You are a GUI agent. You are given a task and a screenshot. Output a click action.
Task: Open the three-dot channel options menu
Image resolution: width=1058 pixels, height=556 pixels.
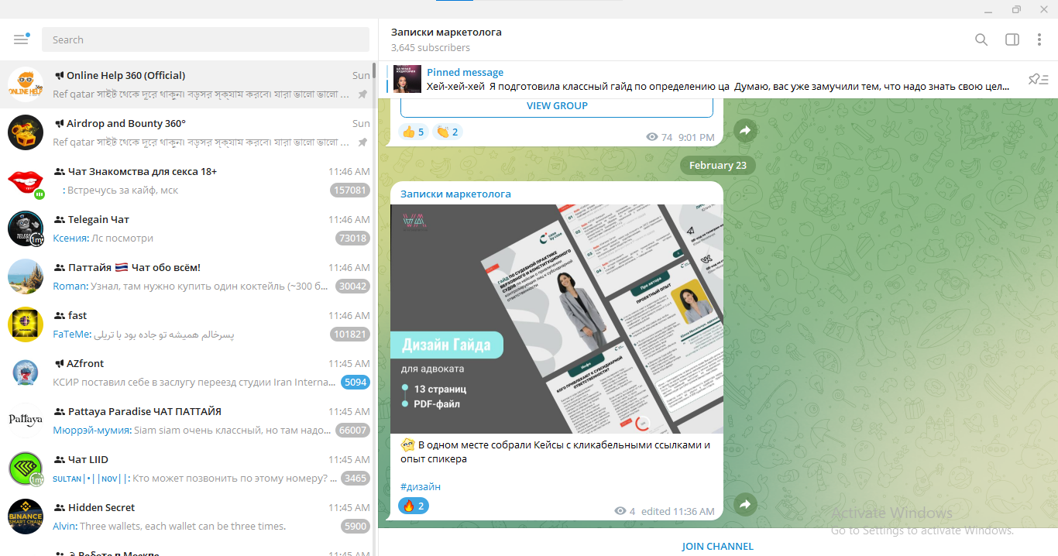(1039, 39)
